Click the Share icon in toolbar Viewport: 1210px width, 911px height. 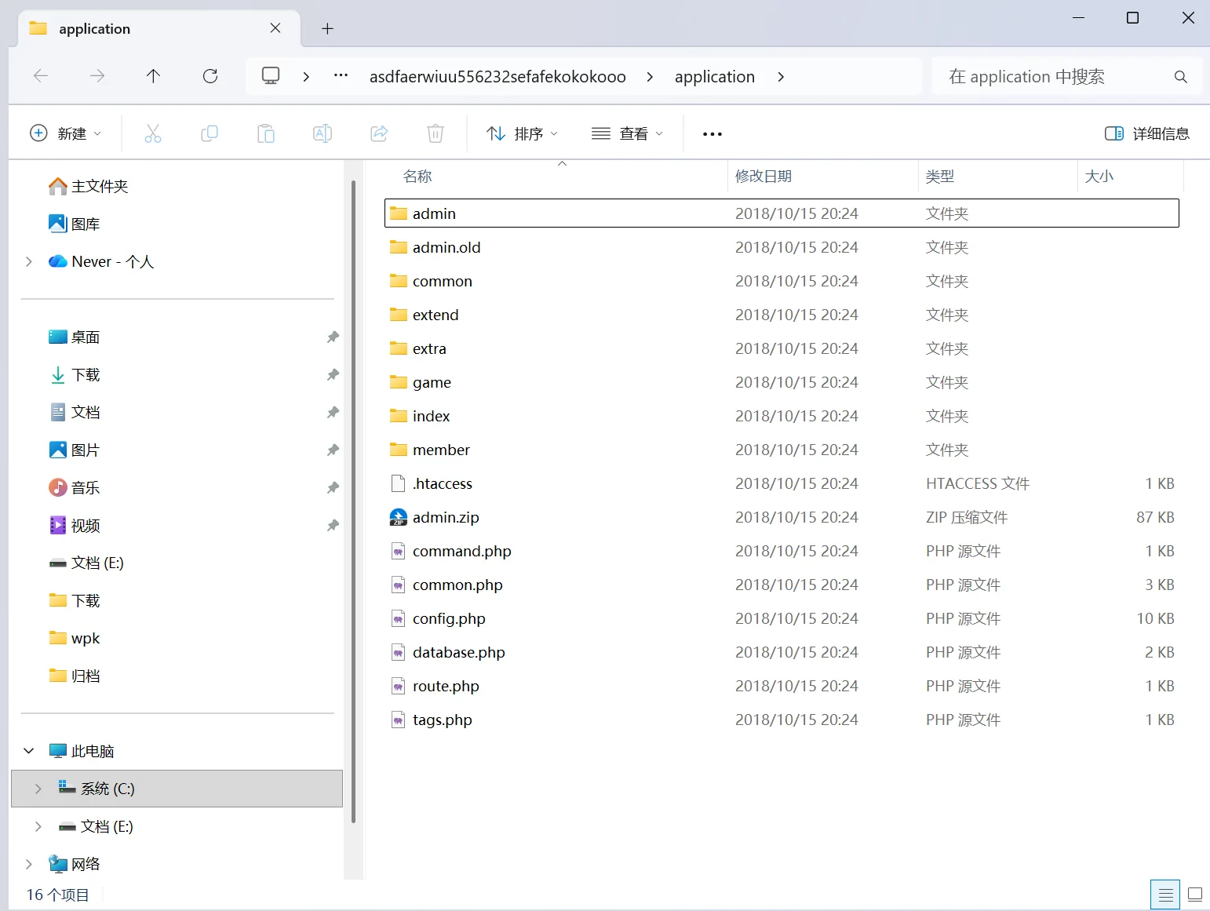pyautogui.click(x=379, y=133)
